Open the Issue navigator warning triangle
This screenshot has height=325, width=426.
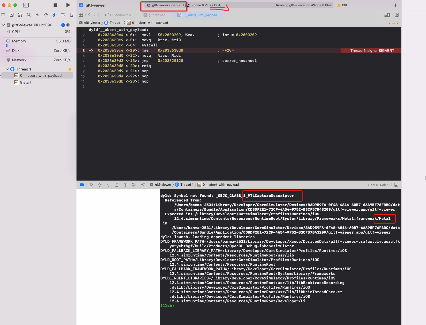37,15
